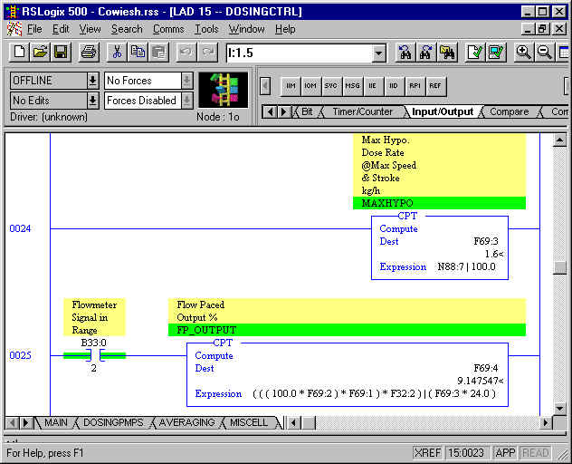Cut selection with scissors icon
The width and height of the screenshot is (572, 464).
point(117,53)
